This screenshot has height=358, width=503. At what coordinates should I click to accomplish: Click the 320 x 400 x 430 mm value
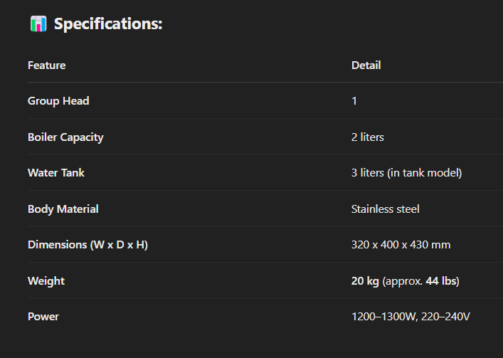[401, 245]
